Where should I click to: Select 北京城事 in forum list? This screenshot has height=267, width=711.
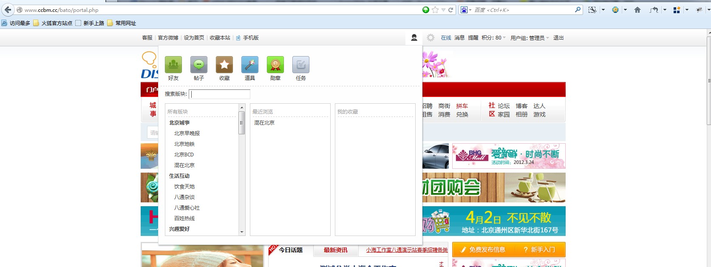(x=179, y=123)
